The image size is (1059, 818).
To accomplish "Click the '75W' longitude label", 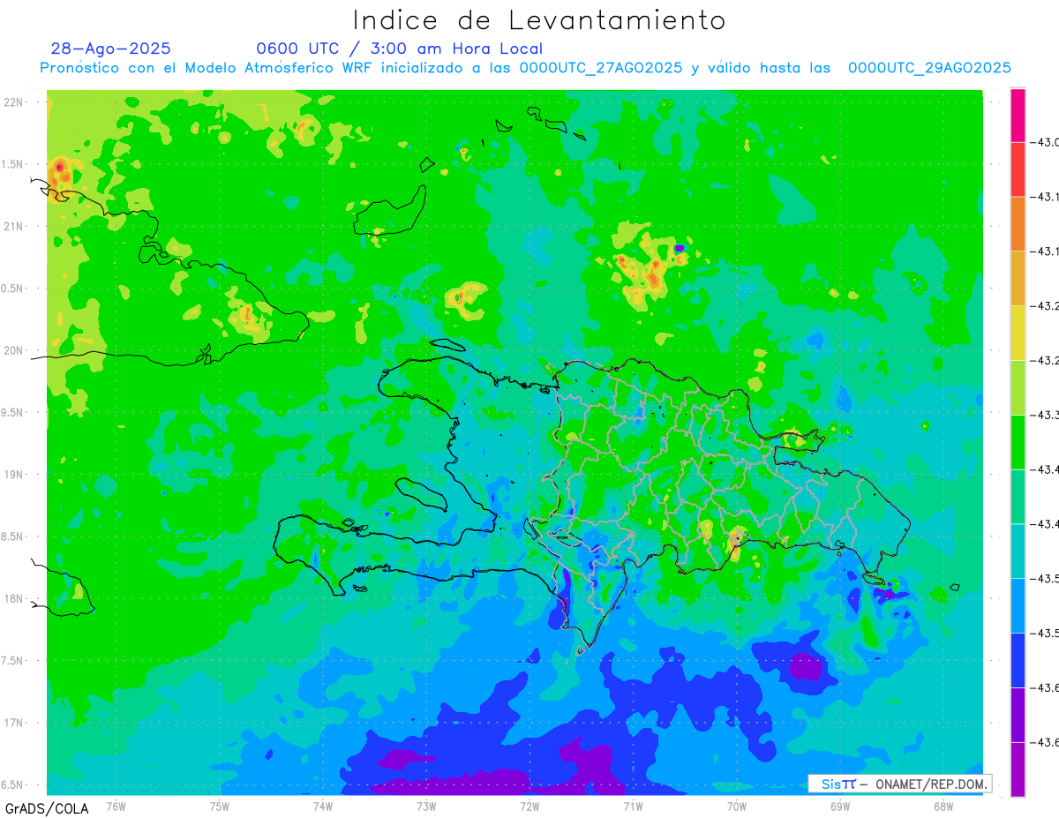I will pyautogui.click(x=220, y=806).
